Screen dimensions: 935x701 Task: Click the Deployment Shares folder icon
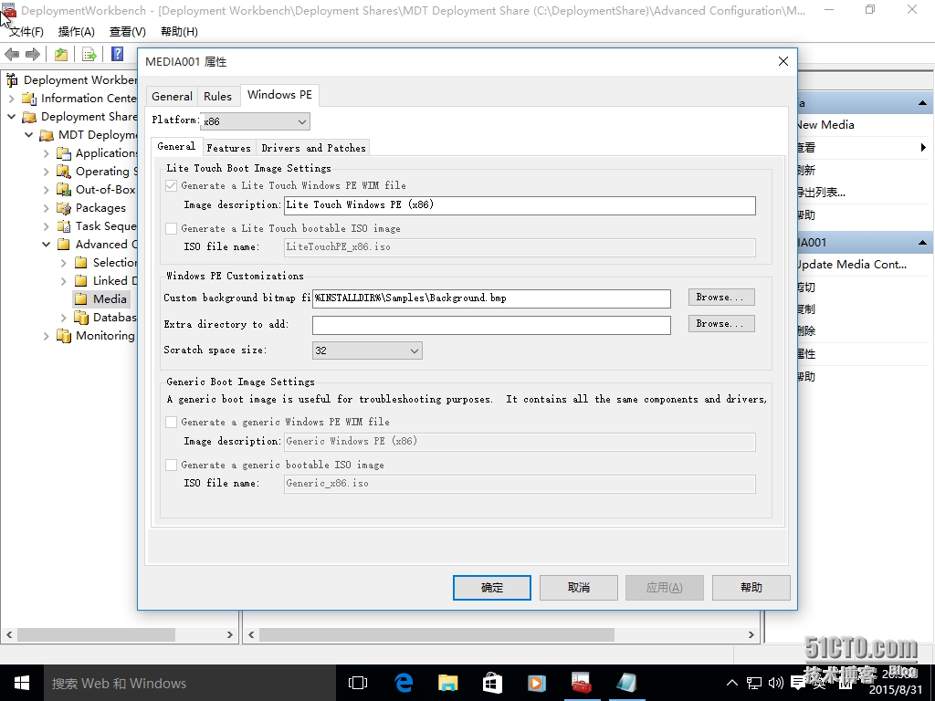[x=29, y=117]
